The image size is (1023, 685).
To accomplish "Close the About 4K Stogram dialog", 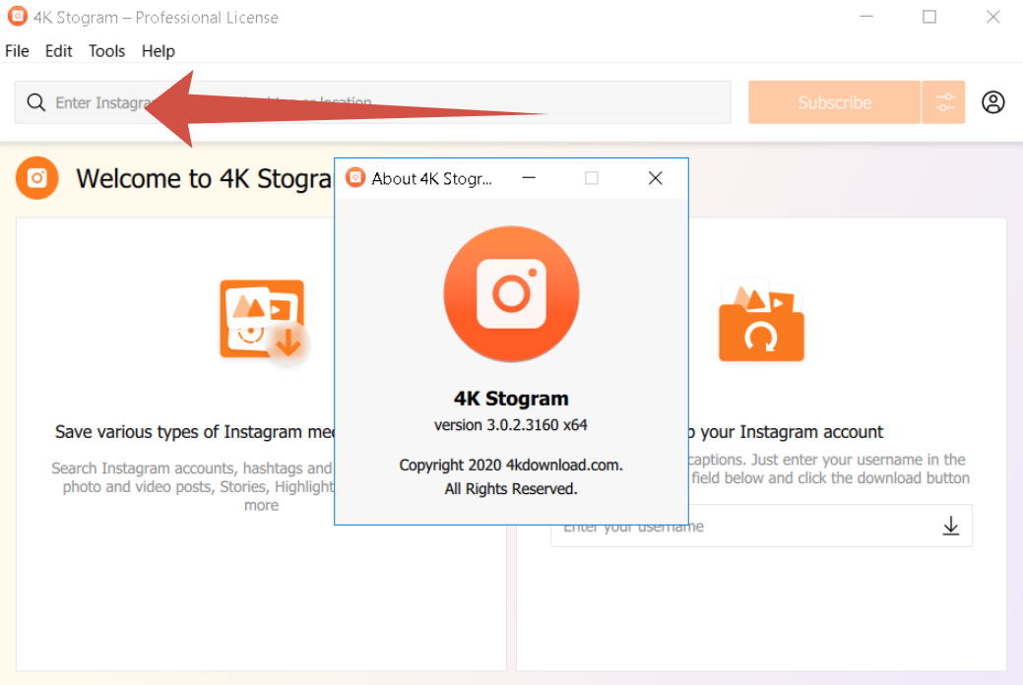I will coord(655,178).
